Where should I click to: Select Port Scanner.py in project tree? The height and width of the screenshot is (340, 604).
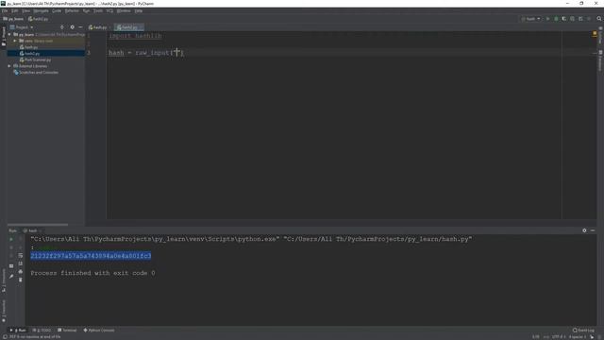[x=38, y=59]
